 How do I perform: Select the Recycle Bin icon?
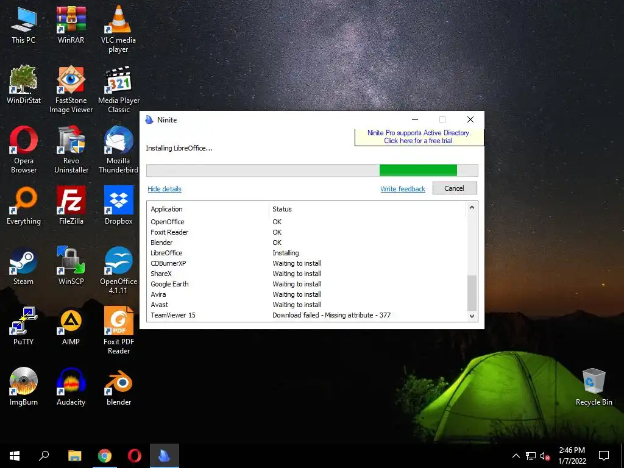[594, 386]
